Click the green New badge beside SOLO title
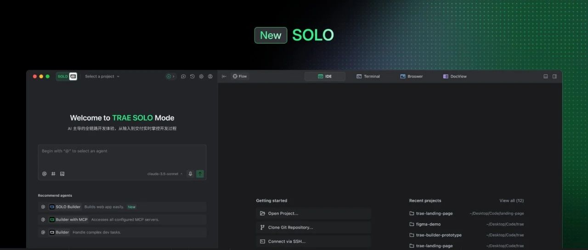This screenshot has width=588, height=250. [271, 35]
